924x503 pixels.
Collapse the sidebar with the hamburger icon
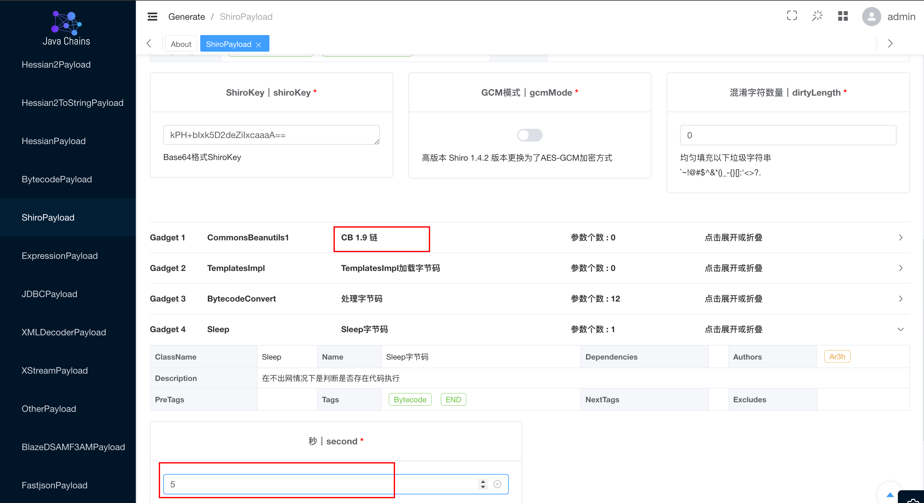[152, 17]
